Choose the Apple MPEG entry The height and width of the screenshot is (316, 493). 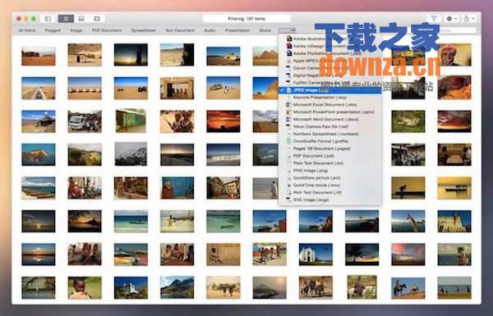pos(330,61)
